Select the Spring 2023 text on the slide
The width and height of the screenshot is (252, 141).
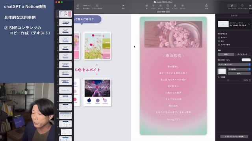point(173,119)
